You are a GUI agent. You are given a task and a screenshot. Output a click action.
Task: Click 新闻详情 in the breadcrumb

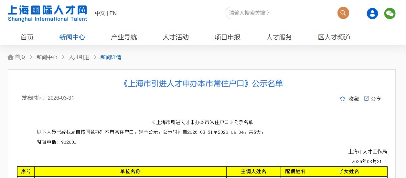click(111, 57)
